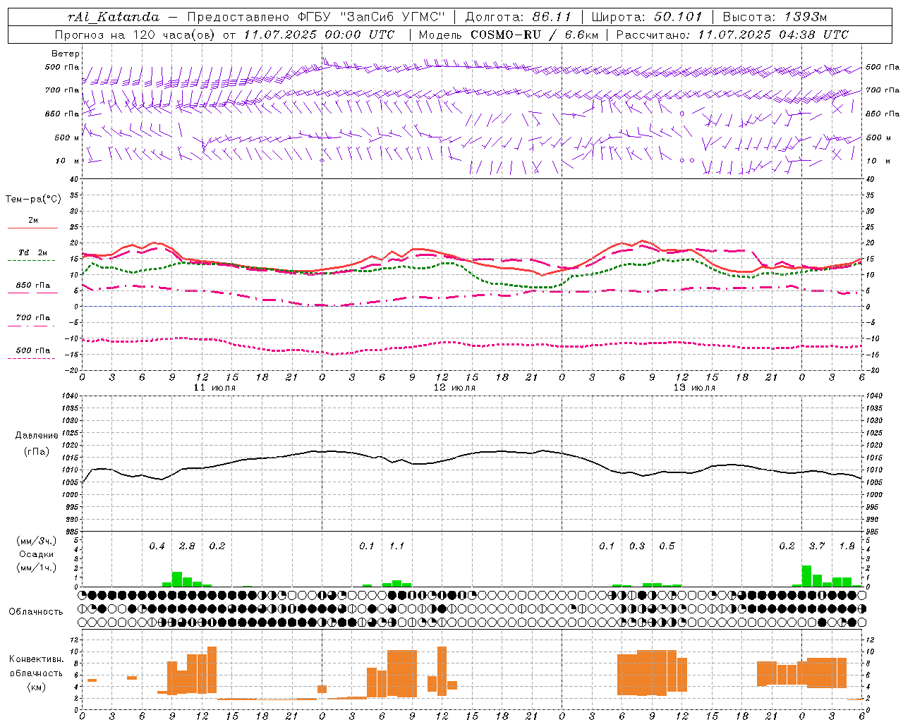
Task: Click the 'Осадки' precipitation label
Action: [36, 554]
